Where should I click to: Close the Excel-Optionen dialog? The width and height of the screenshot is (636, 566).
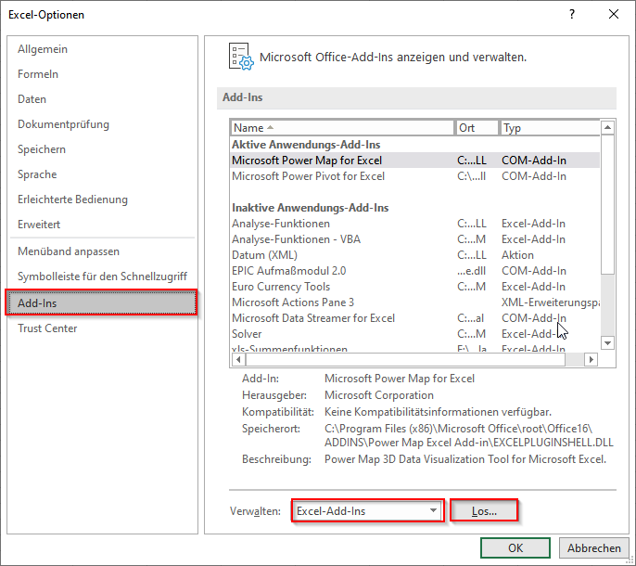pos(614,15)
